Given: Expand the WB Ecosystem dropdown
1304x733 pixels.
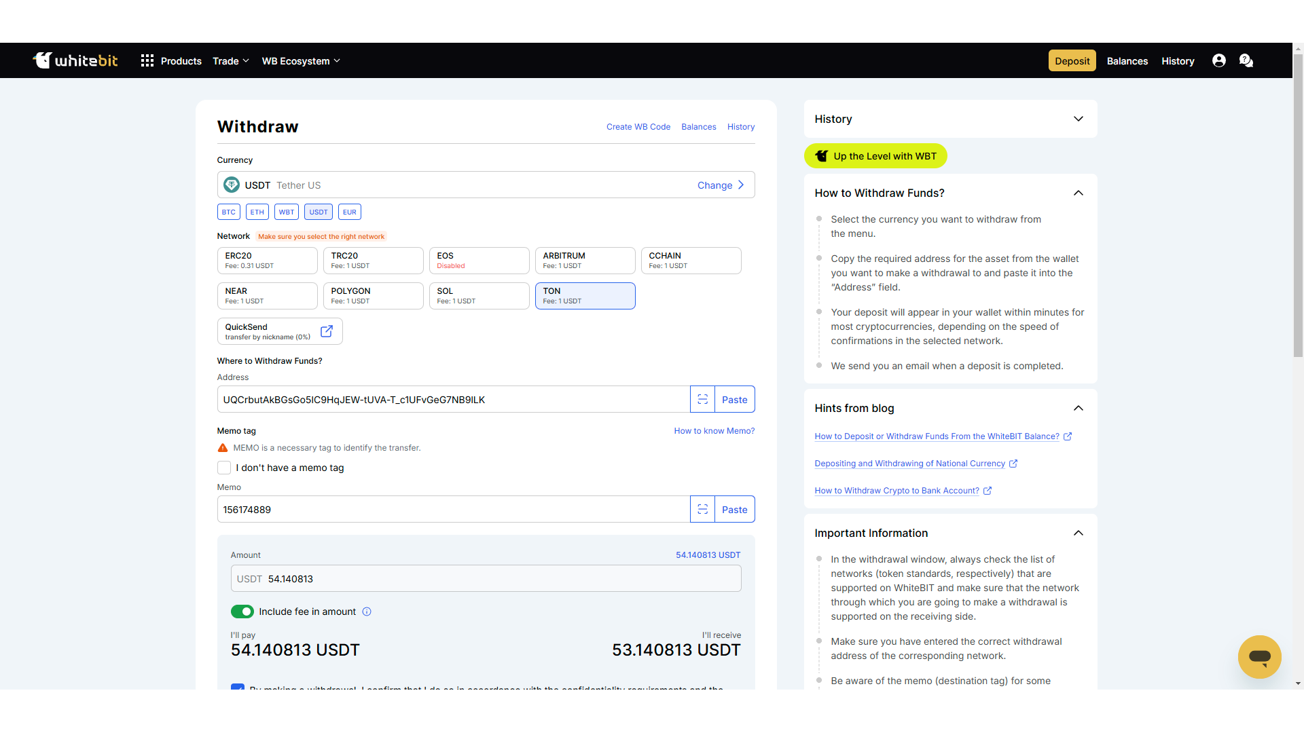Looking at the screenshot, I should [x=301, y=61].
